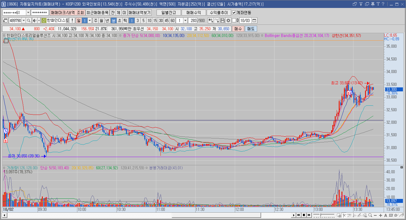Click the blue 매도 sell button

click(251, 29)
